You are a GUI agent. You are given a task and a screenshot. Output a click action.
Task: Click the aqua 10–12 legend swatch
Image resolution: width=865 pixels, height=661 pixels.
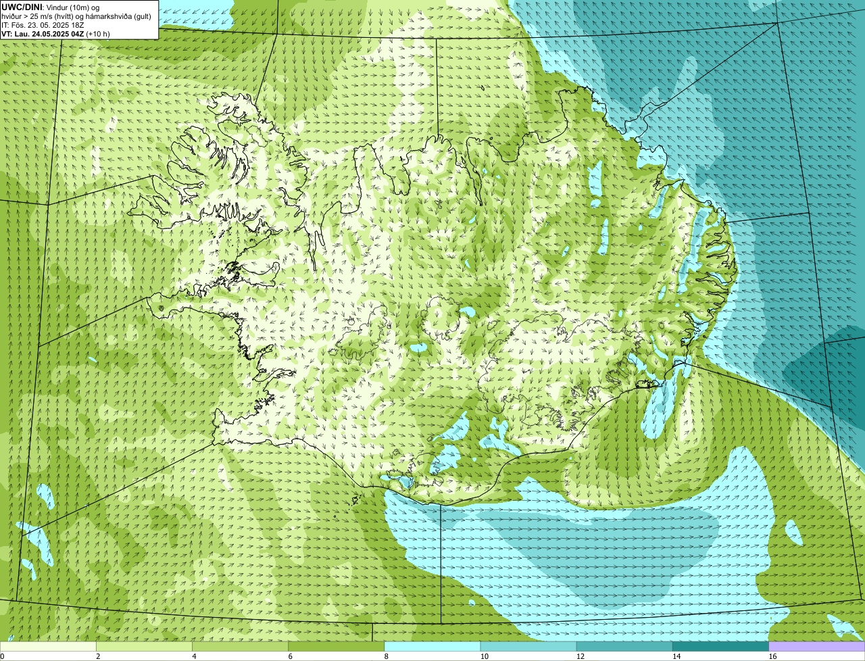click(528, 646)
